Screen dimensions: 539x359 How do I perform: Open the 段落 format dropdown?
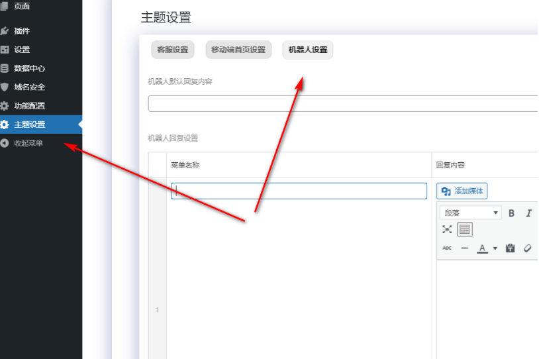click(470, 213)
